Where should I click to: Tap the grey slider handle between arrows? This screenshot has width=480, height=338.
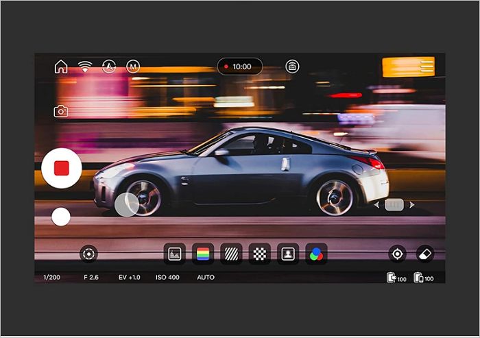click(394, 205)
